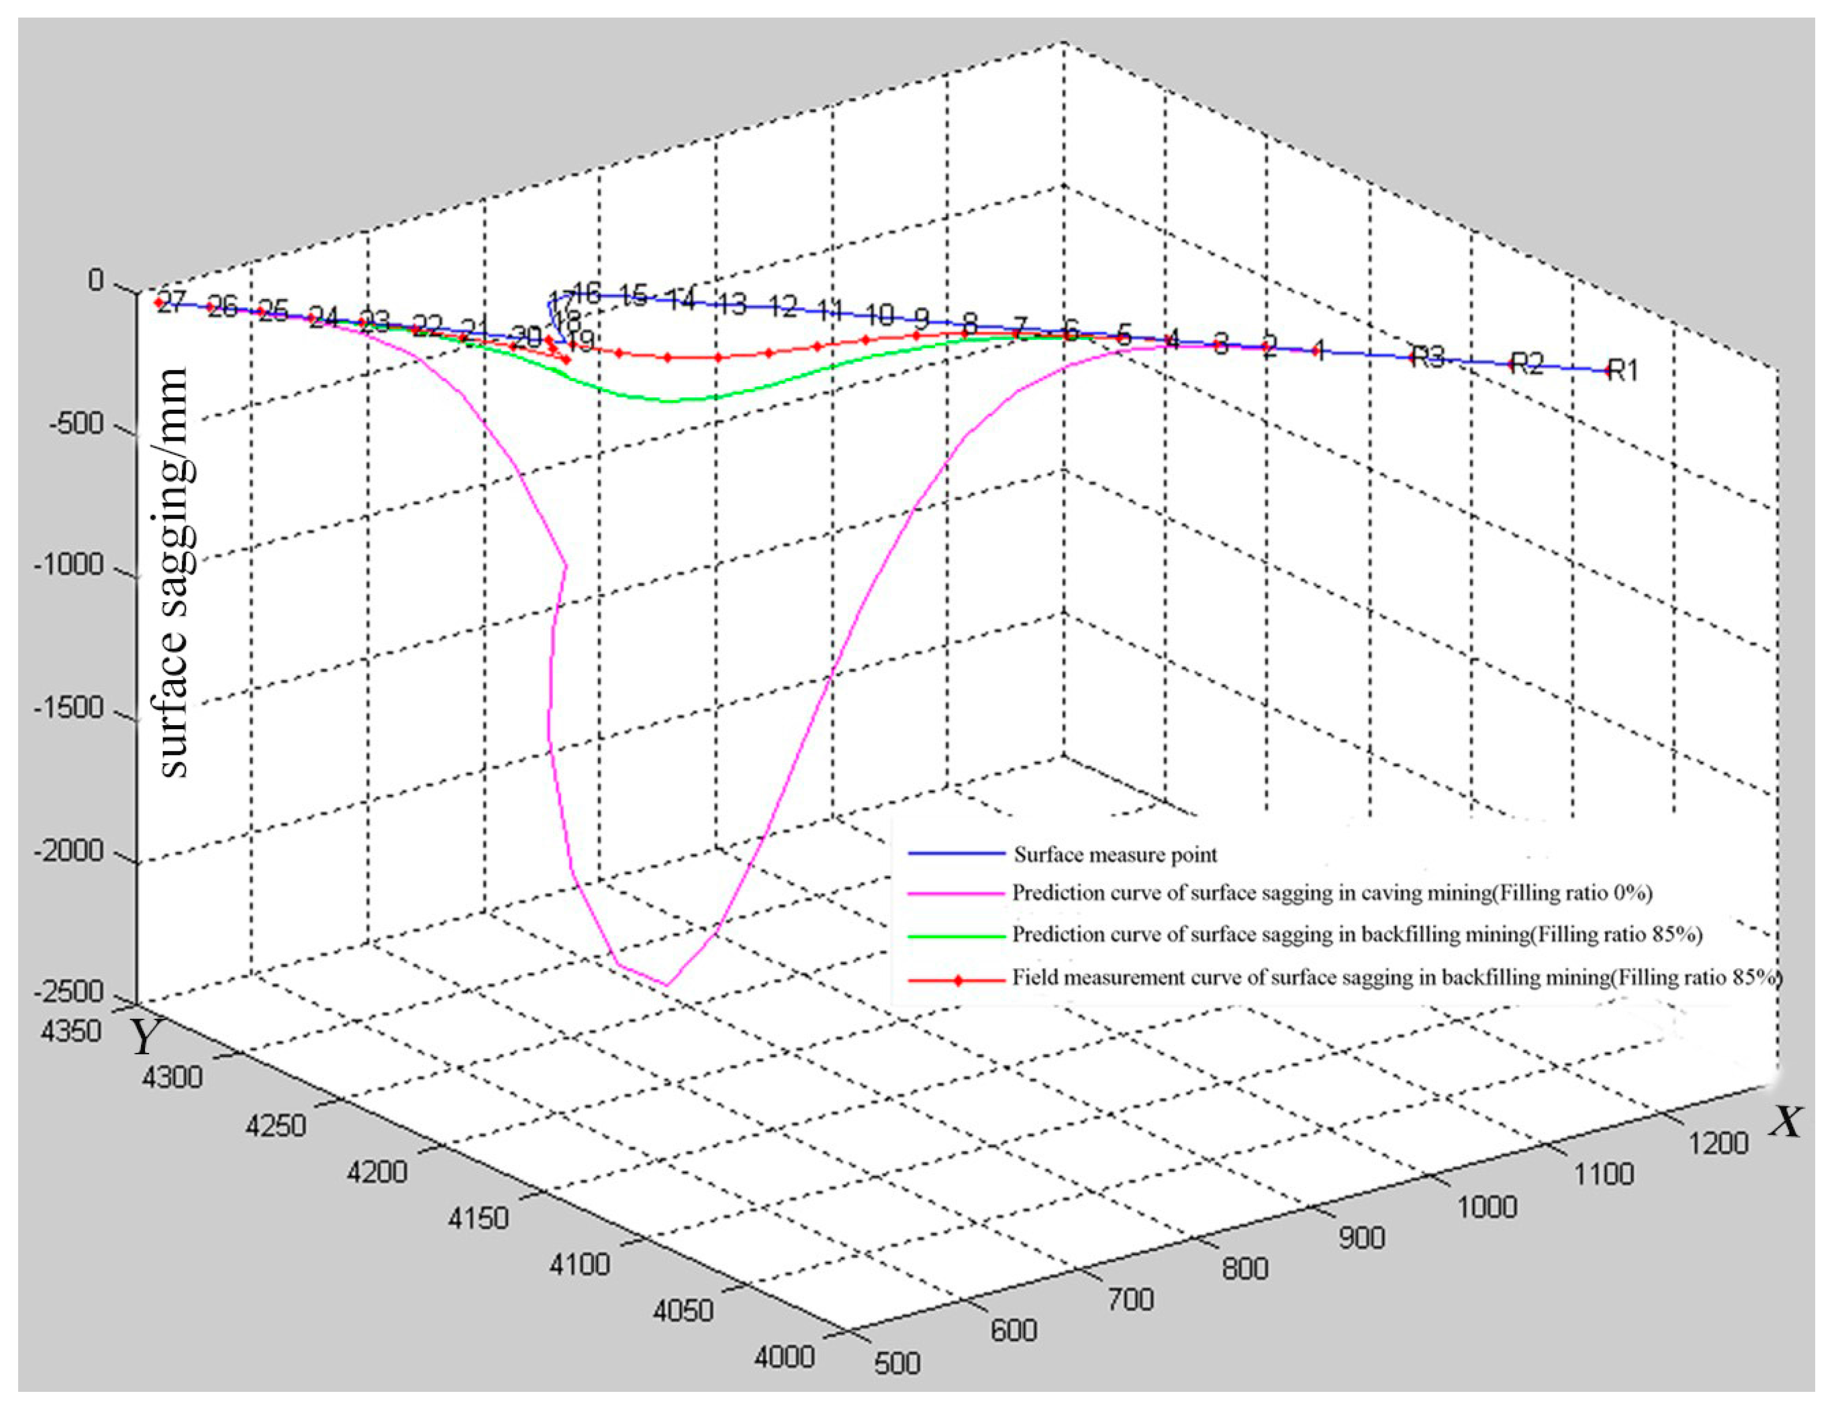
Task: Click the R2 measure point label
Action: 1527,363
